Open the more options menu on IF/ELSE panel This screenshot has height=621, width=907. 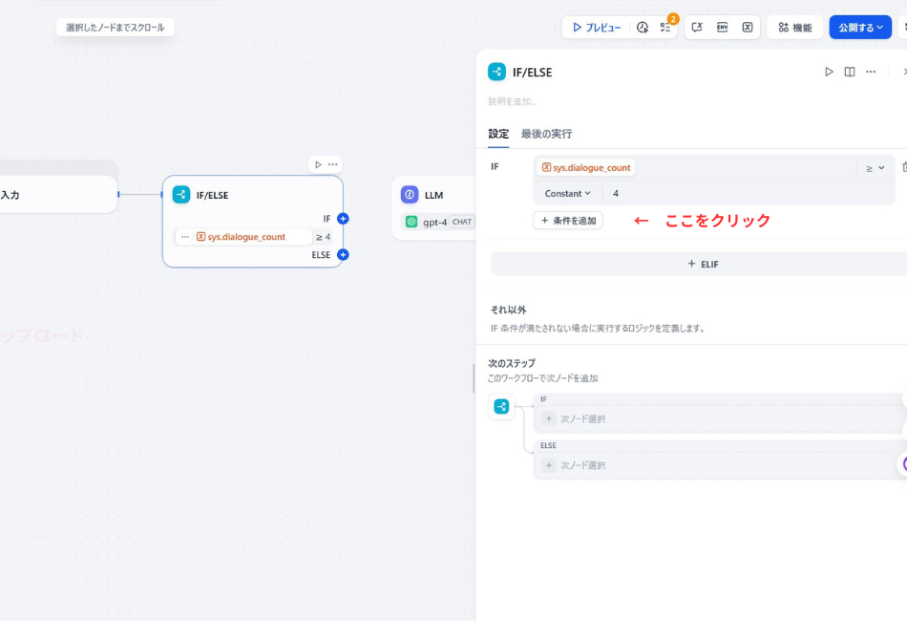871,71
